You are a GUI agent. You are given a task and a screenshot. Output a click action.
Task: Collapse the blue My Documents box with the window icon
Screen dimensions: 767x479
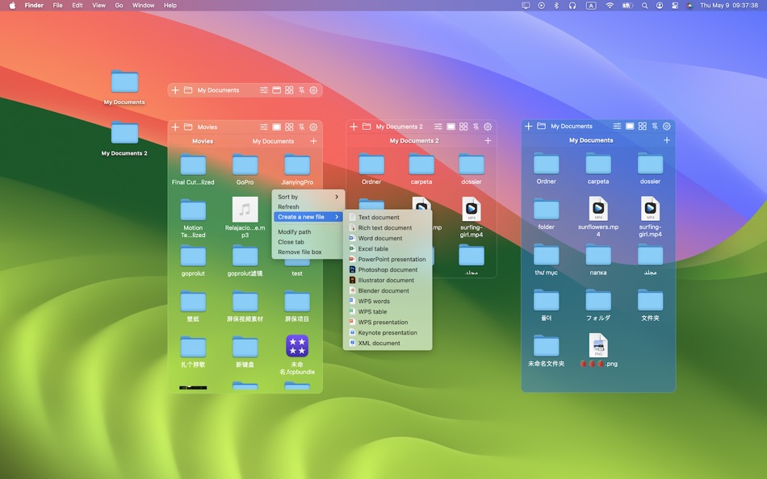tap(630, 126)
